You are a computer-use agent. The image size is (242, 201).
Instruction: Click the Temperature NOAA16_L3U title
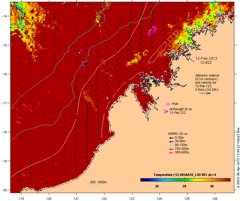(x=185, y=175)
